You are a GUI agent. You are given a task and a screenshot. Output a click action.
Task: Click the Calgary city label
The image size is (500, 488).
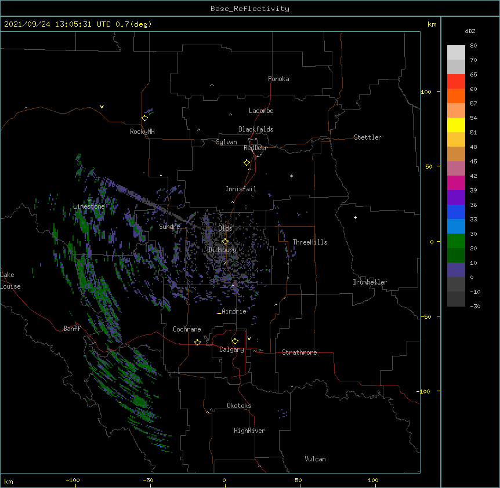(231, 349)
